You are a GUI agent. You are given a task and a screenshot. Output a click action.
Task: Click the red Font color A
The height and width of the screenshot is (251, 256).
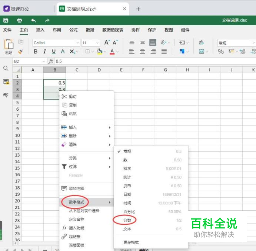click(x=112, y=51)
